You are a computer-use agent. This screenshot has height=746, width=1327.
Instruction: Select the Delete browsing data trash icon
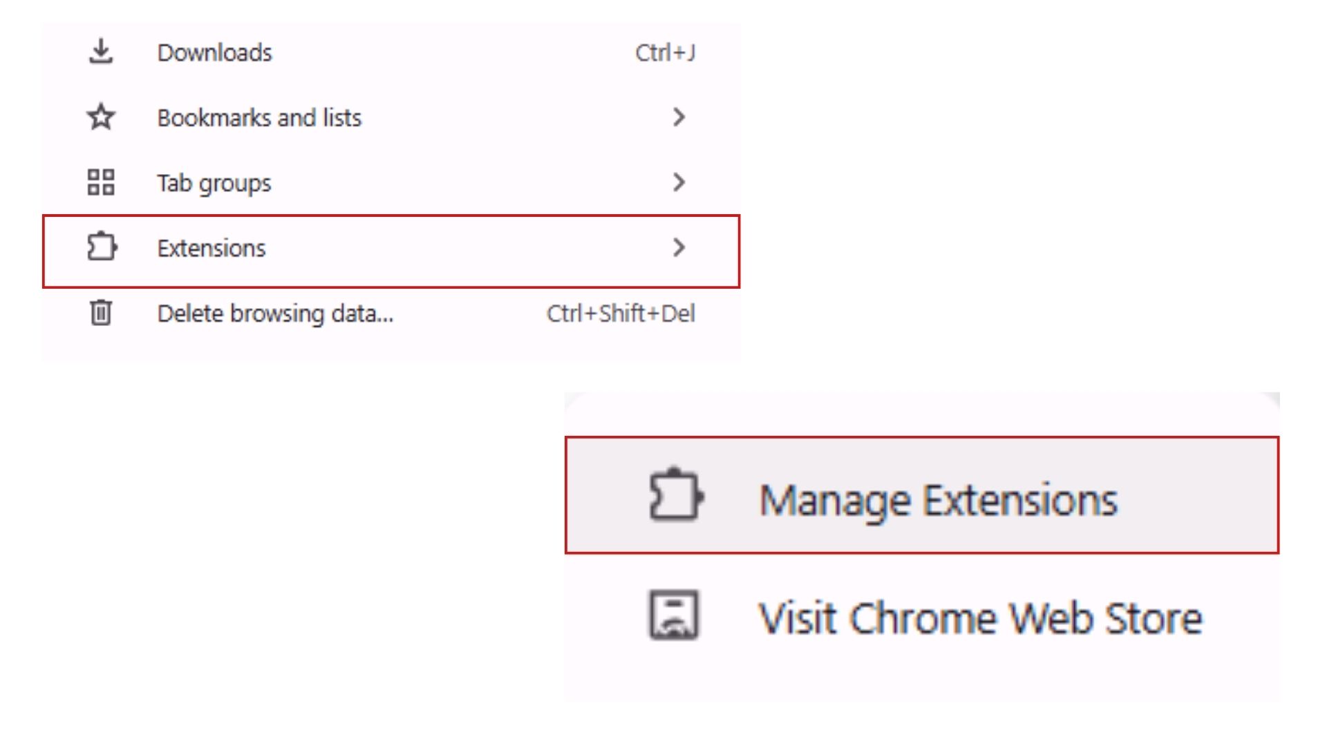pos(100,313)
